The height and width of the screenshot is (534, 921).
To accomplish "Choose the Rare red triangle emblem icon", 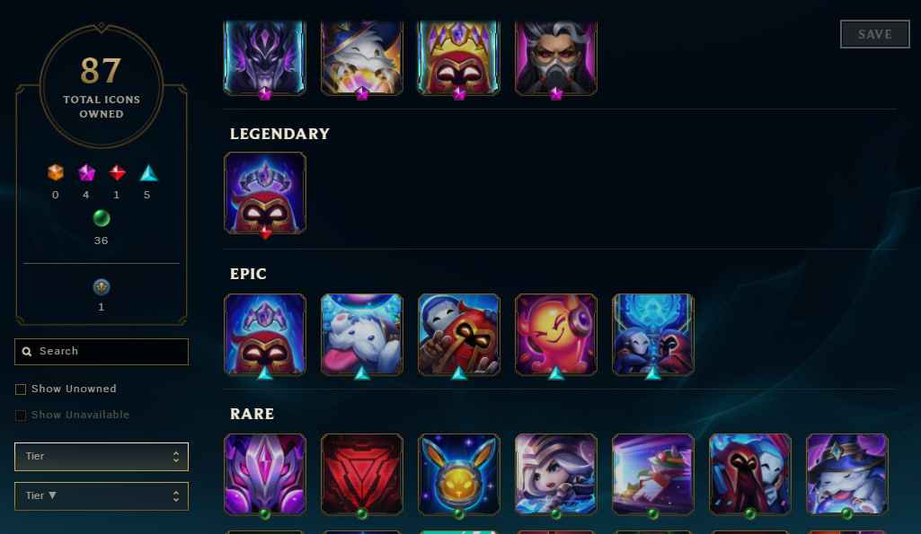I will pyautogui.click(x=362, y=474).
